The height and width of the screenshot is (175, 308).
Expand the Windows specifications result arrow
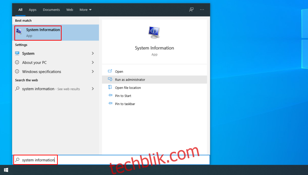click(x=93, y=71)
